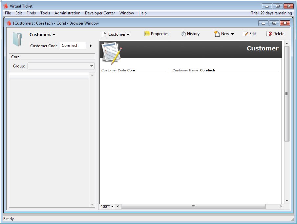The height and width of the screenshot is (224, 297).
Task: Click the horizontal scrollbar thumb
Action: 193,206
